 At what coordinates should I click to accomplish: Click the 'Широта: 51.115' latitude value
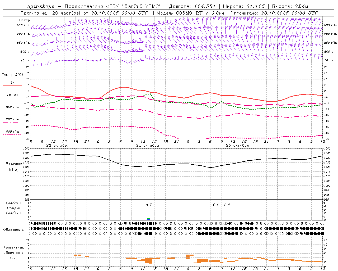click(x=244, y=6)
